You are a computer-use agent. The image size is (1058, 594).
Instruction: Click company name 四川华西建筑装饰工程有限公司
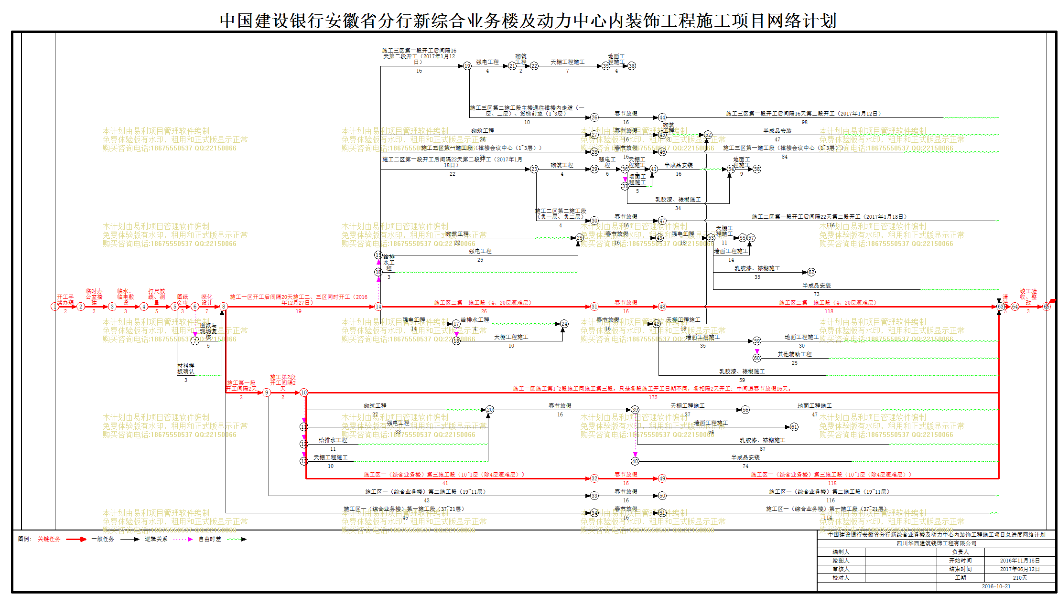pos(937,543)
